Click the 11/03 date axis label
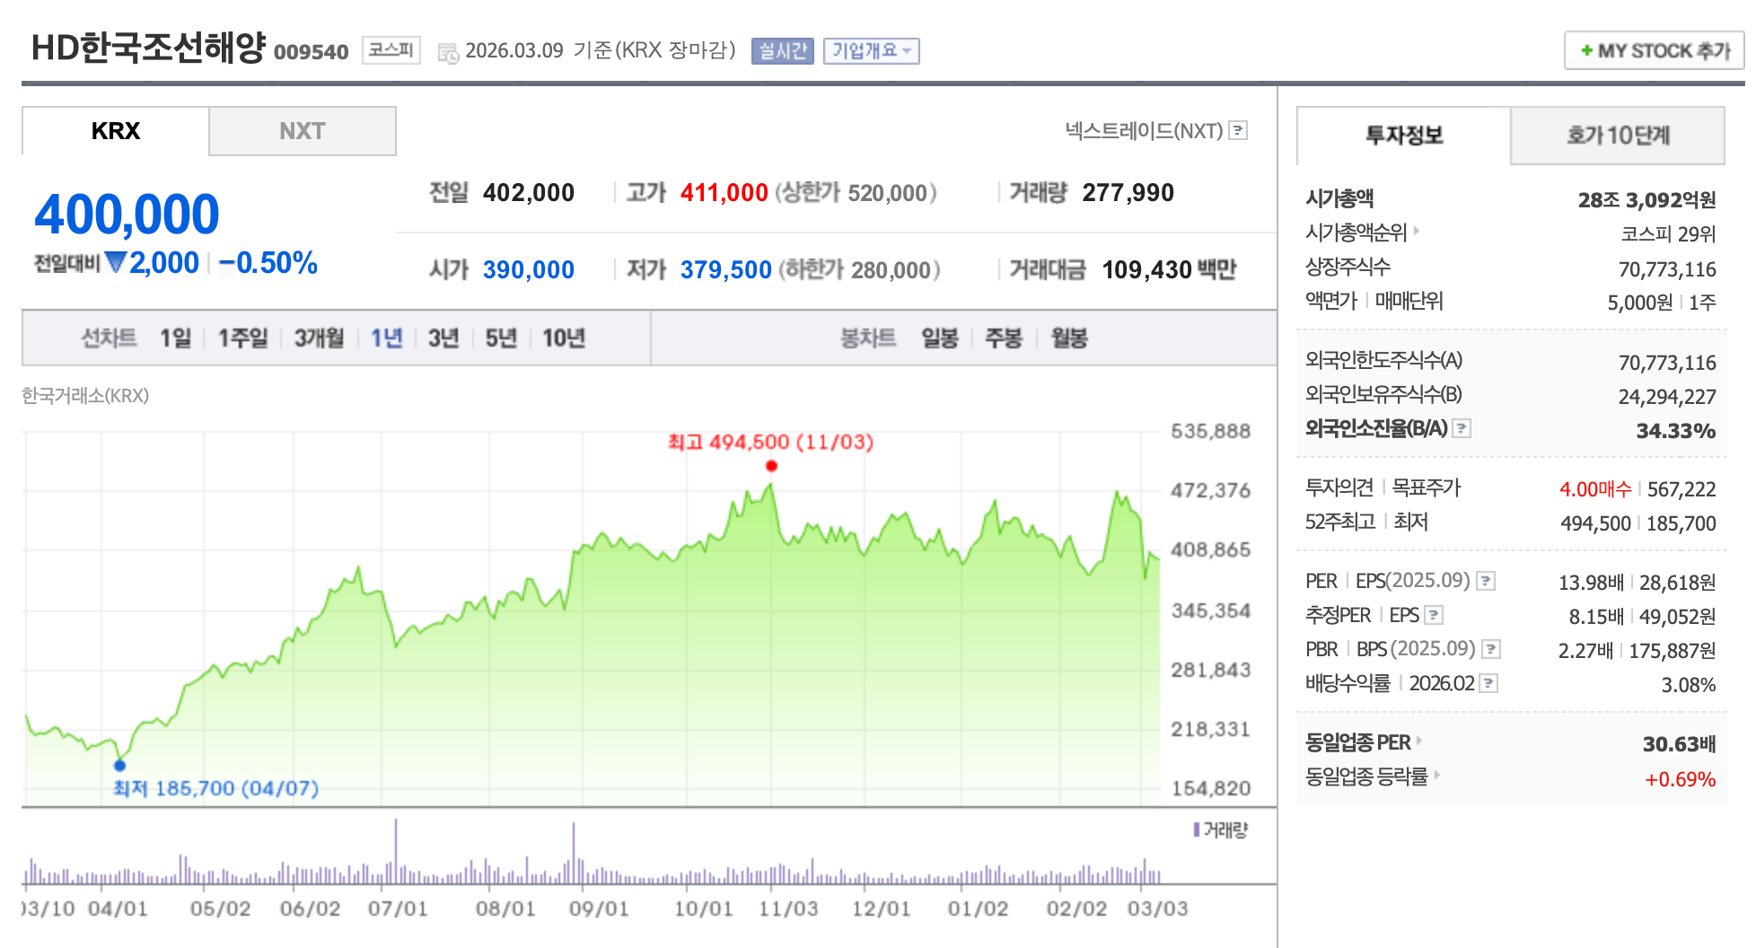This screenshot has width=1756, height=948. point(788,909)
